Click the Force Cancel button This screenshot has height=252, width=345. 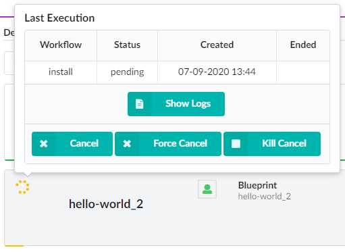(x=168, y=144)
